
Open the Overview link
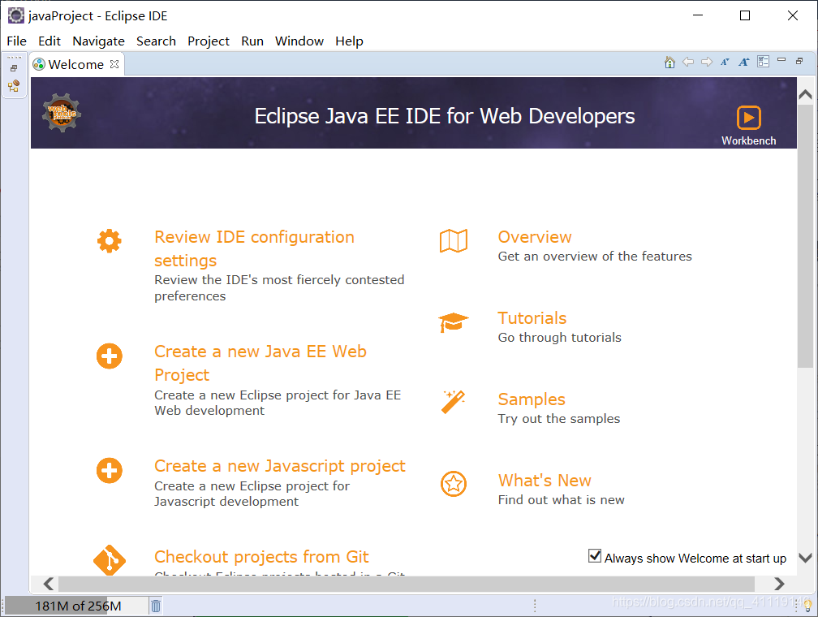pyautogui.click(x=535, y=237)
